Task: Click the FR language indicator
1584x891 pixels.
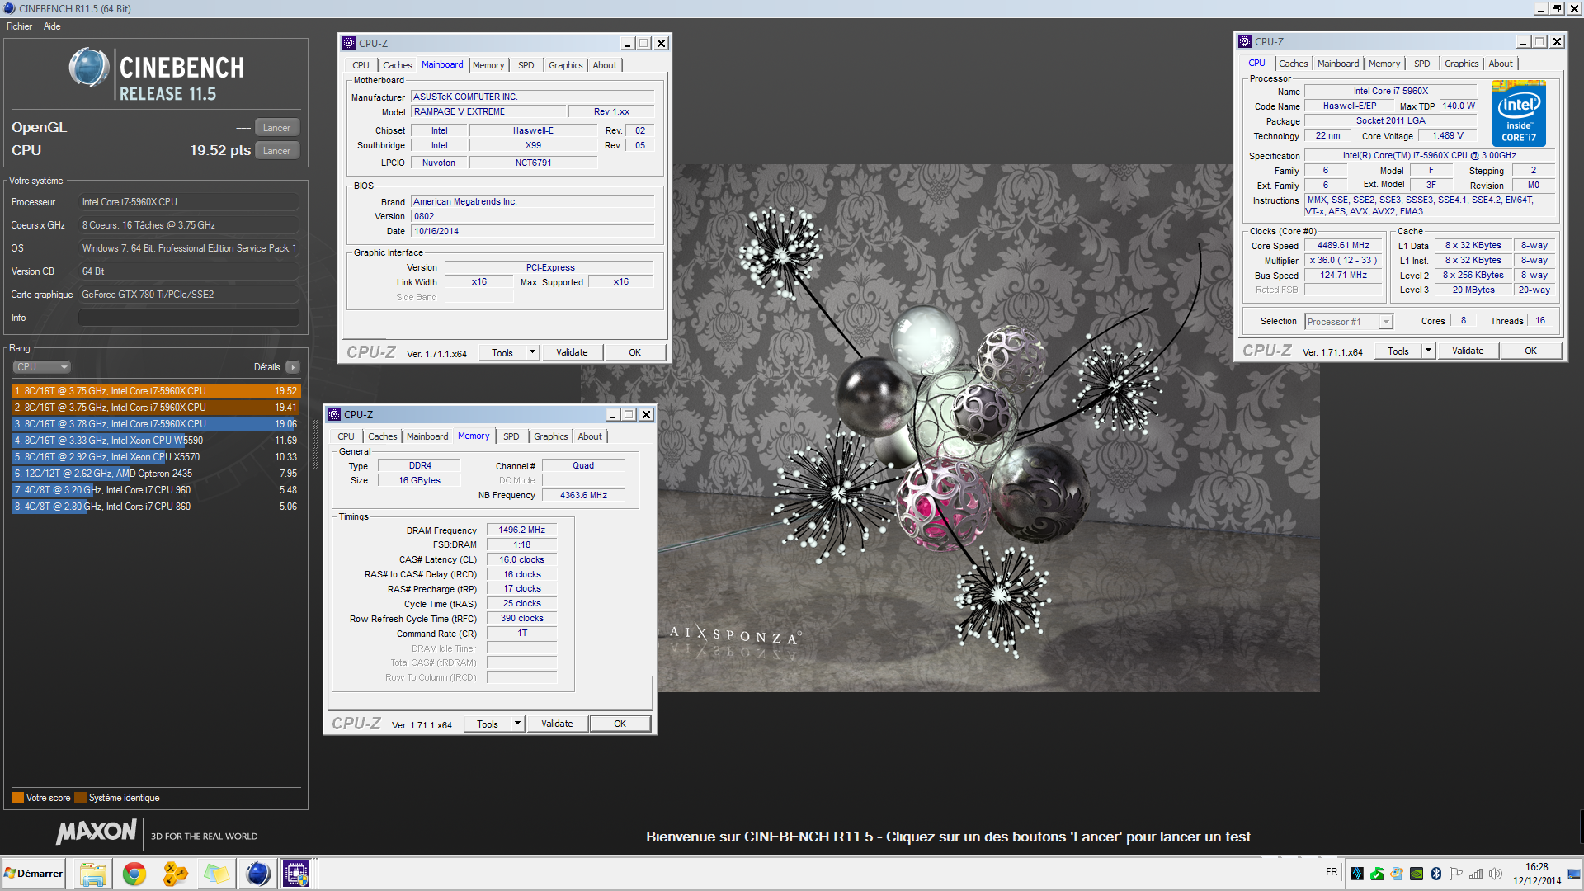Action: tap(1332, 873)
